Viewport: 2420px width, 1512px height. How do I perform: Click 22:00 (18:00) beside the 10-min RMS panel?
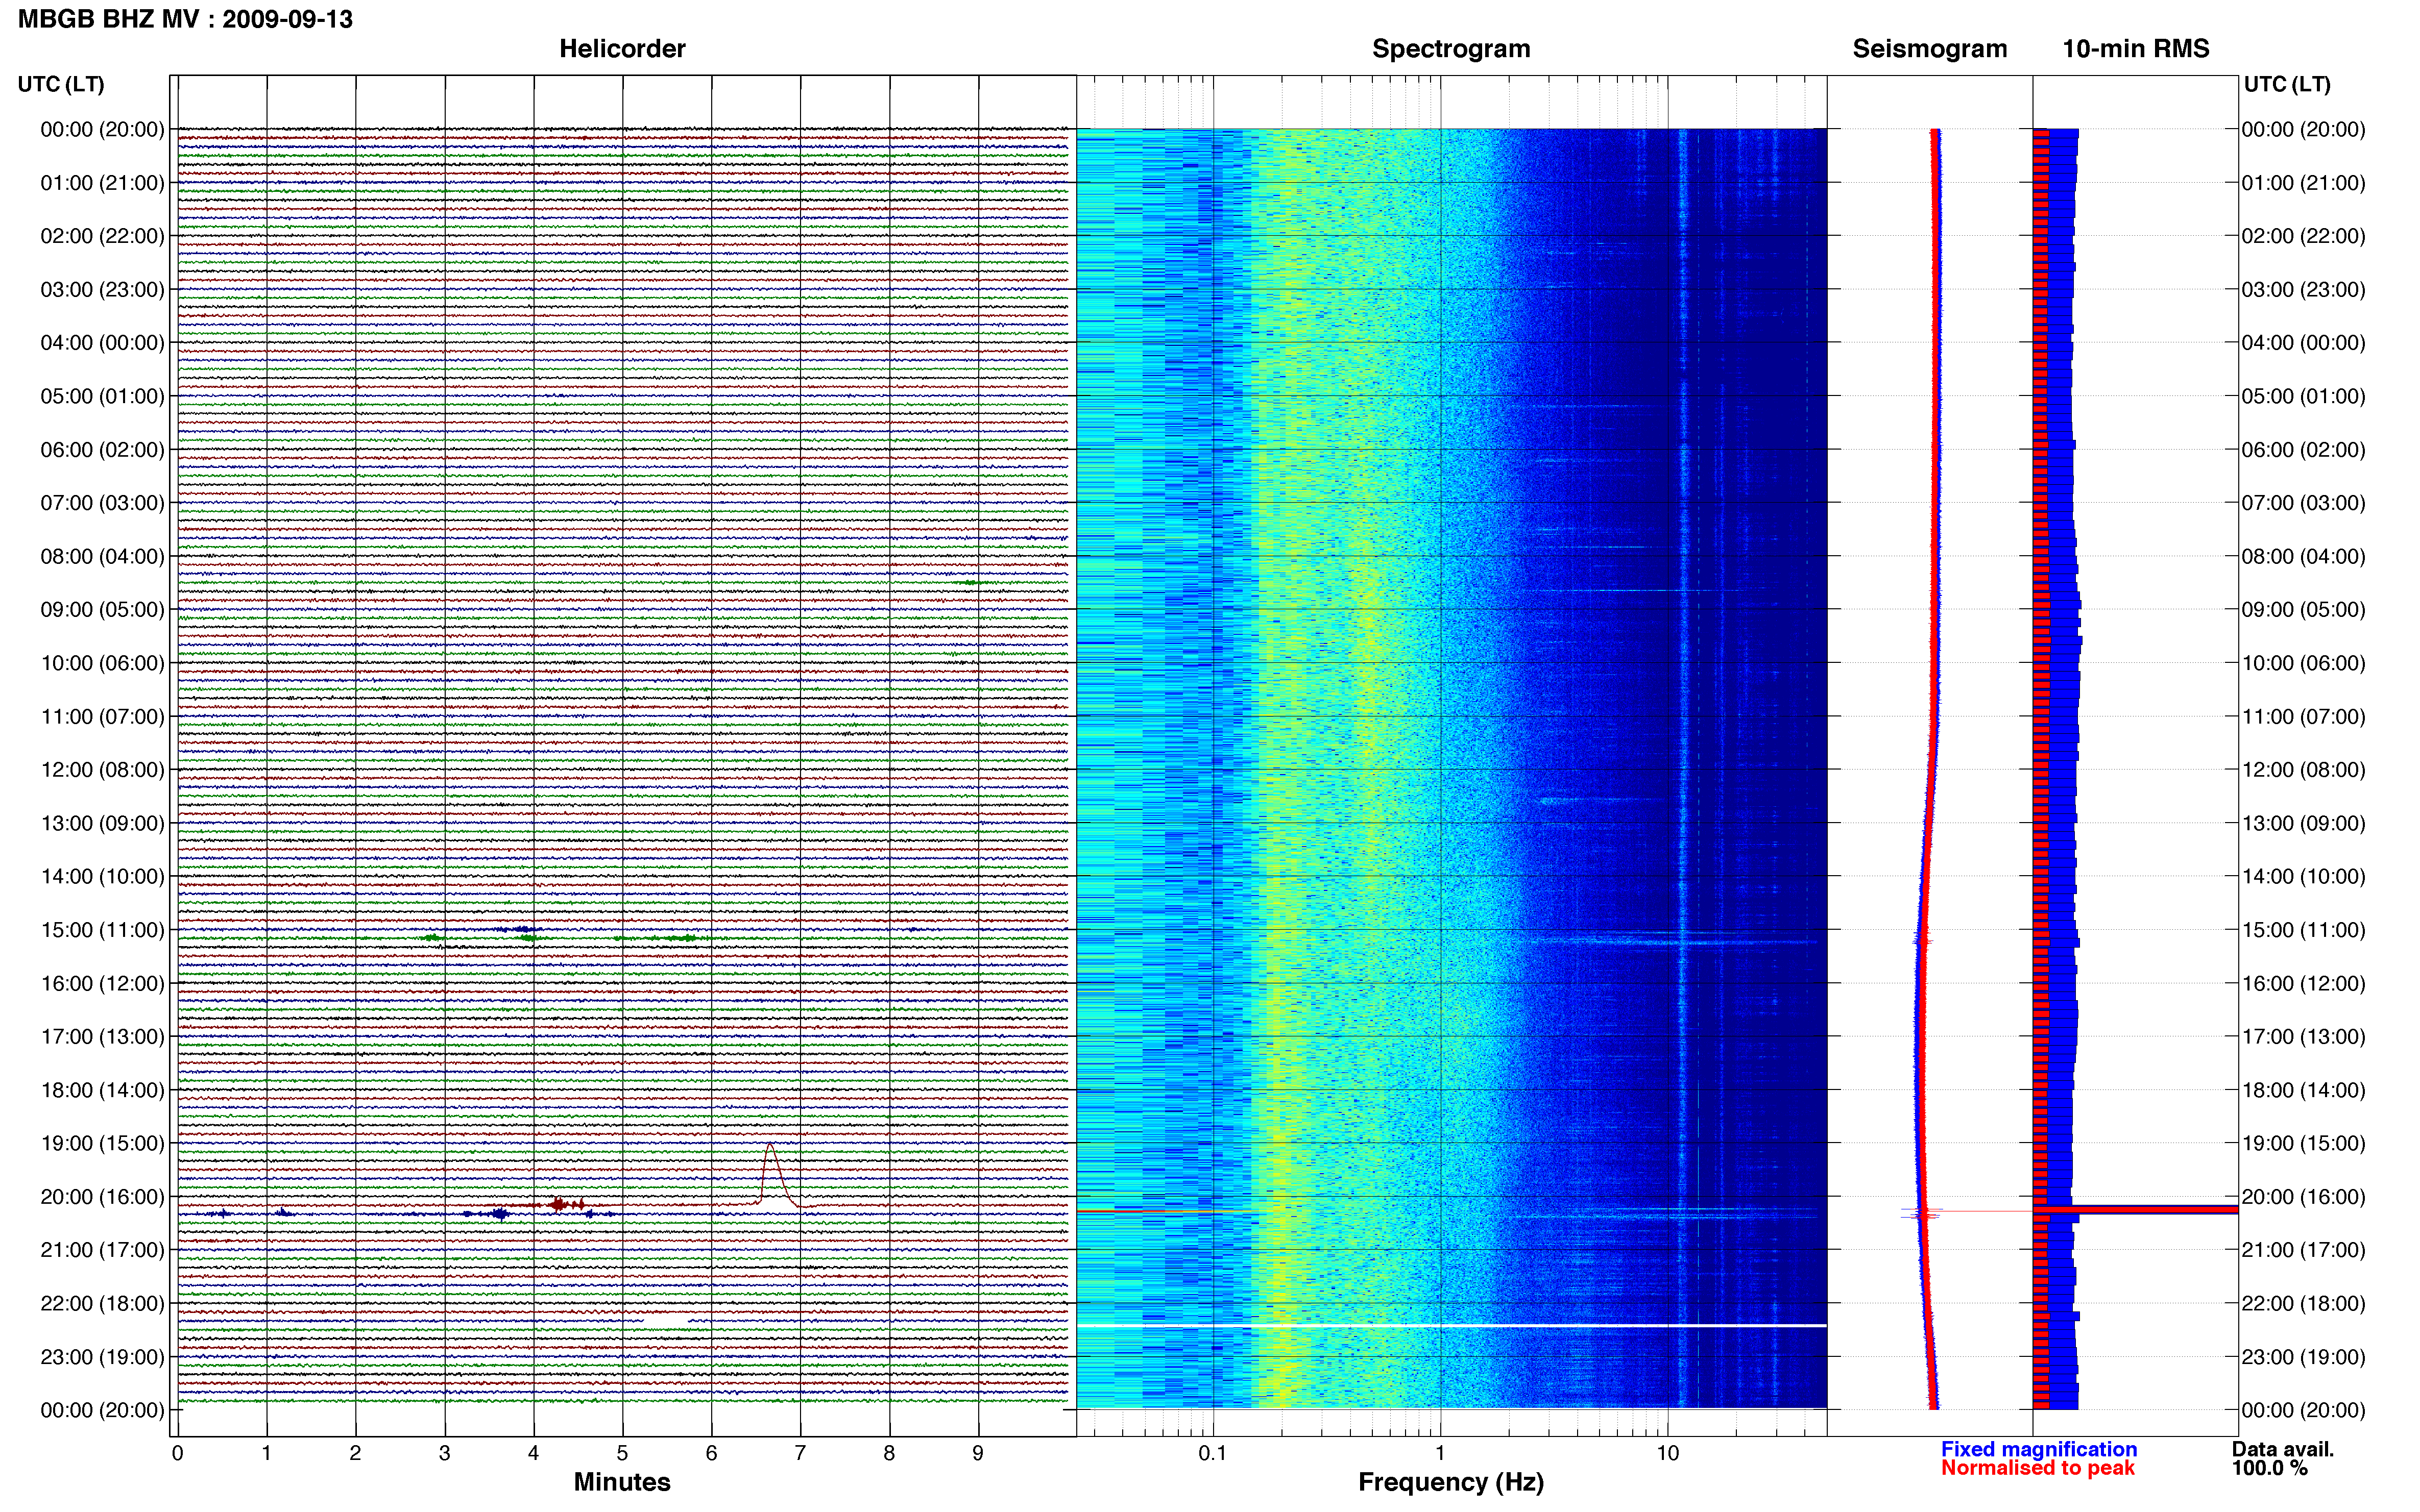pyautogui.click(x=2303, y=1303)
